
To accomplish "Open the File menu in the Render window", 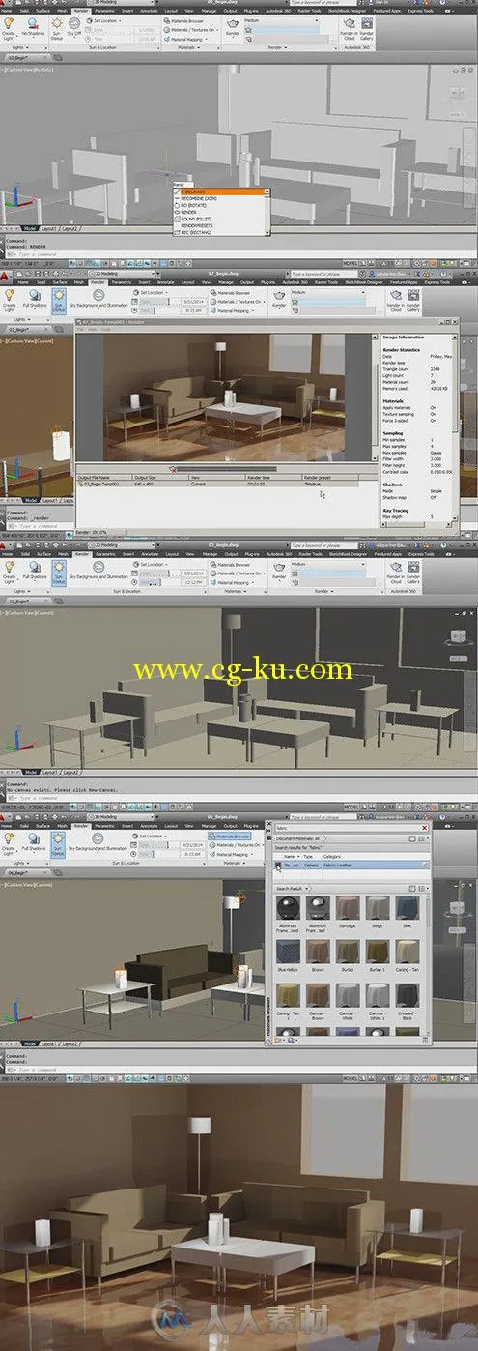I will [x=81, y=328].
